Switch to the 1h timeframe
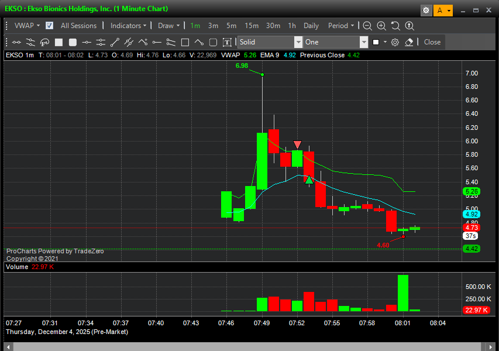 tap(292, 26)
